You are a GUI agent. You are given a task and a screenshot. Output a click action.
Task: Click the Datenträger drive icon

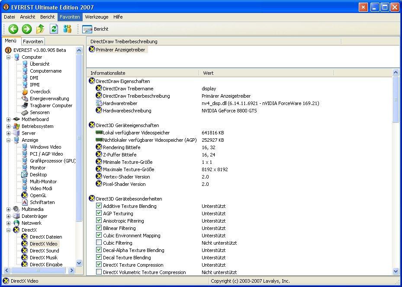[17, 216]
